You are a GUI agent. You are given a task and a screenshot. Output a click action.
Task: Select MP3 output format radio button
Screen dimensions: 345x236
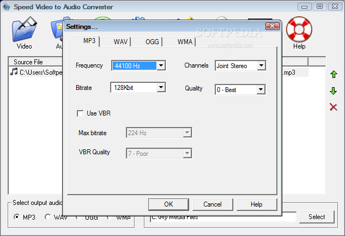(x=17, y=217)
